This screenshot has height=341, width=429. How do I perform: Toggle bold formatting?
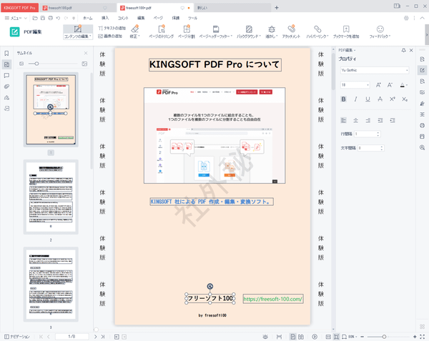[x=344, y=99]
